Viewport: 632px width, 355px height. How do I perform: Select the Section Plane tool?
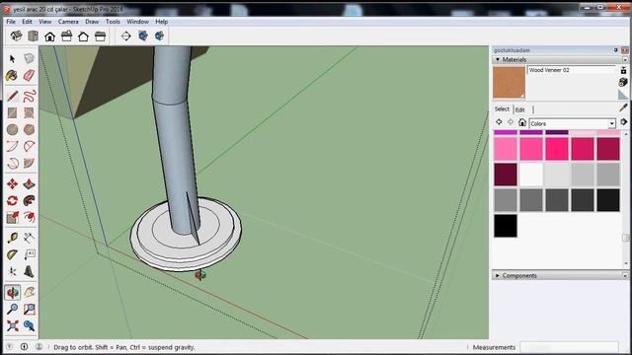click(125, 36)
